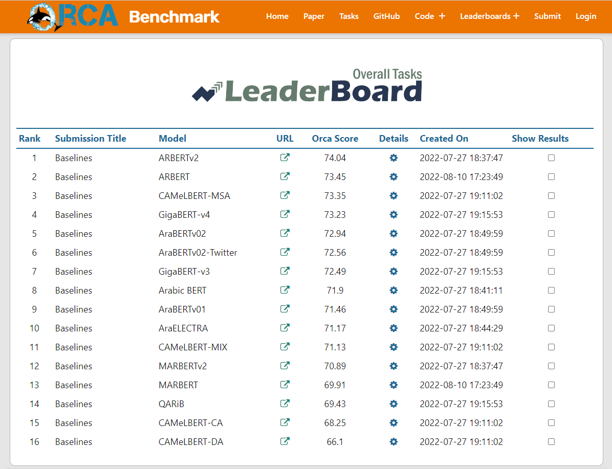612x469 pixels.
Task: Open the Paper nav link
Action: (314, 16)
